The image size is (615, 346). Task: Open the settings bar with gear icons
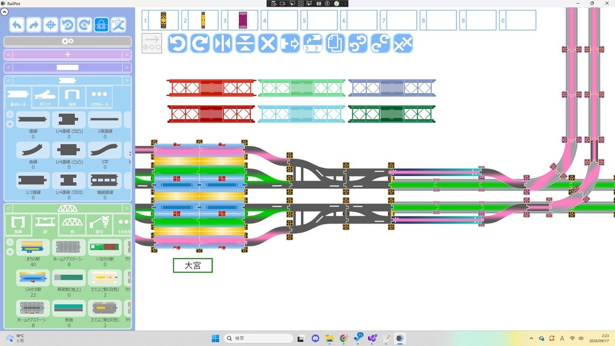[67, 41]
